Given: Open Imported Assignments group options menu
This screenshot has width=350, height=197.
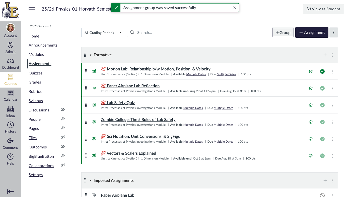Looking at the screenshot, I should tap(332, 180).
